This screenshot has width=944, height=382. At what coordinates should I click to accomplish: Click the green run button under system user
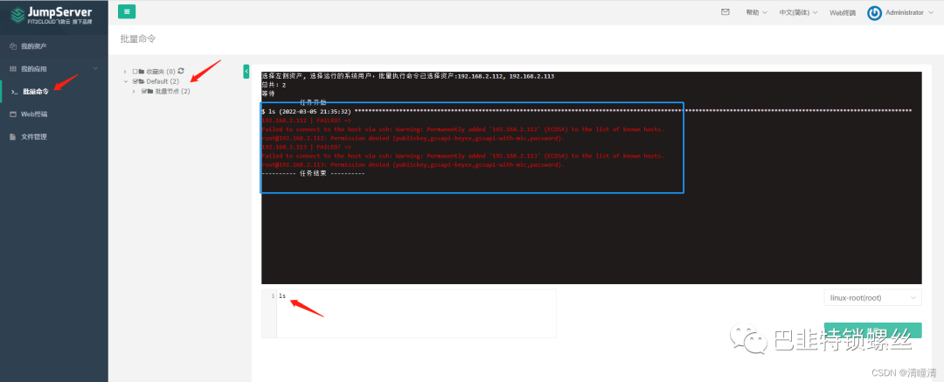tap(872, 330)
